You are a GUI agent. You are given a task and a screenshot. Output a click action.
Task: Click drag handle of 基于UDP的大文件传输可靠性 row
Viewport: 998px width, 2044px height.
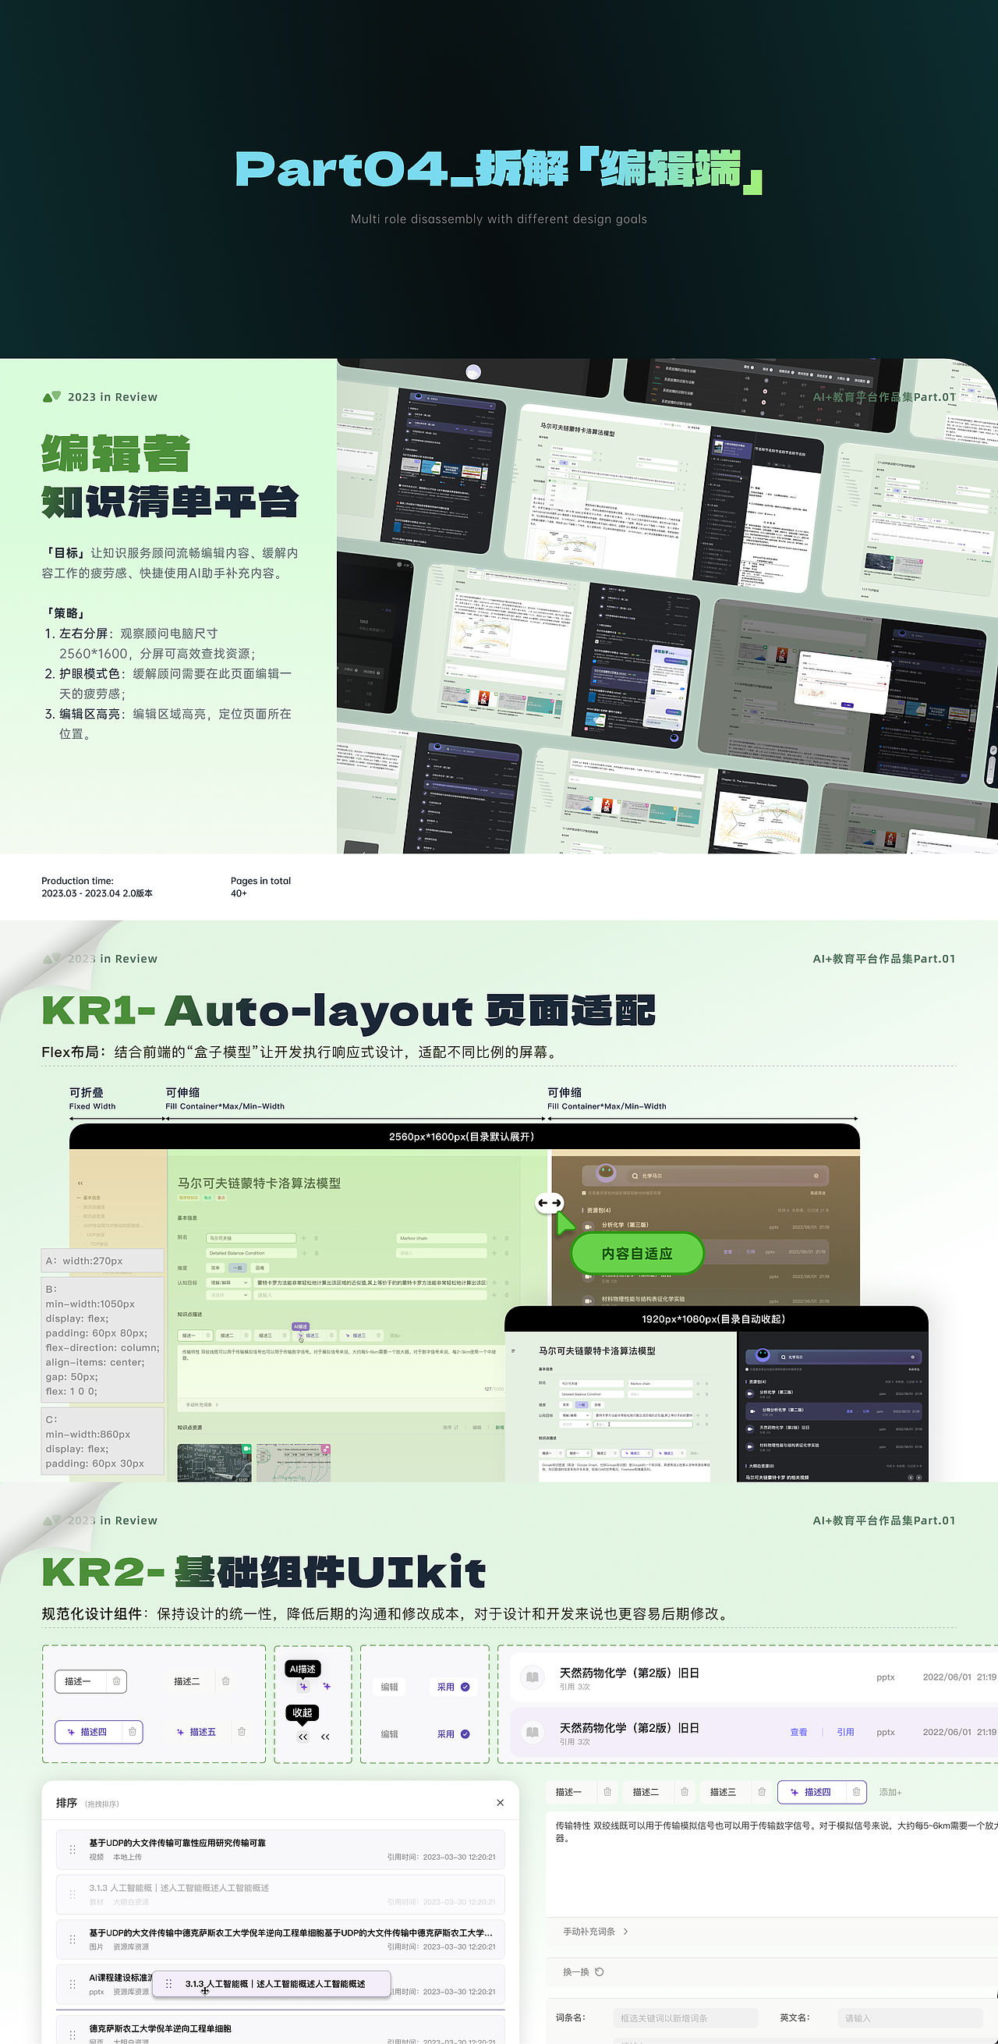pyautogui.click(x=73, y=1849)
